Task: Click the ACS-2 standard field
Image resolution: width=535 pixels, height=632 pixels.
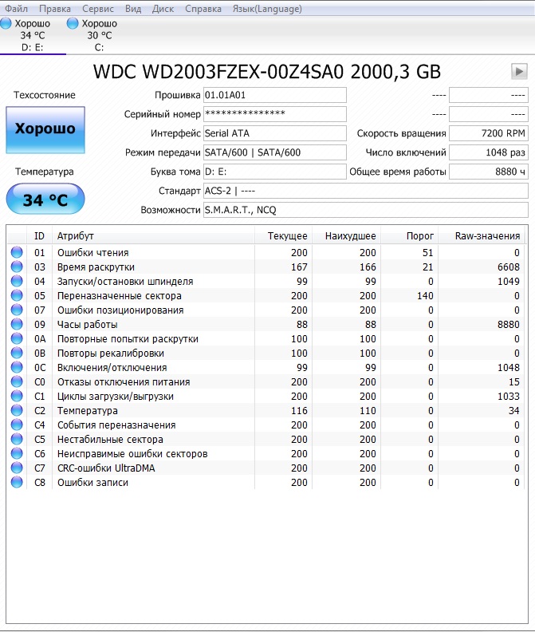Action: (x=366, y=191)
